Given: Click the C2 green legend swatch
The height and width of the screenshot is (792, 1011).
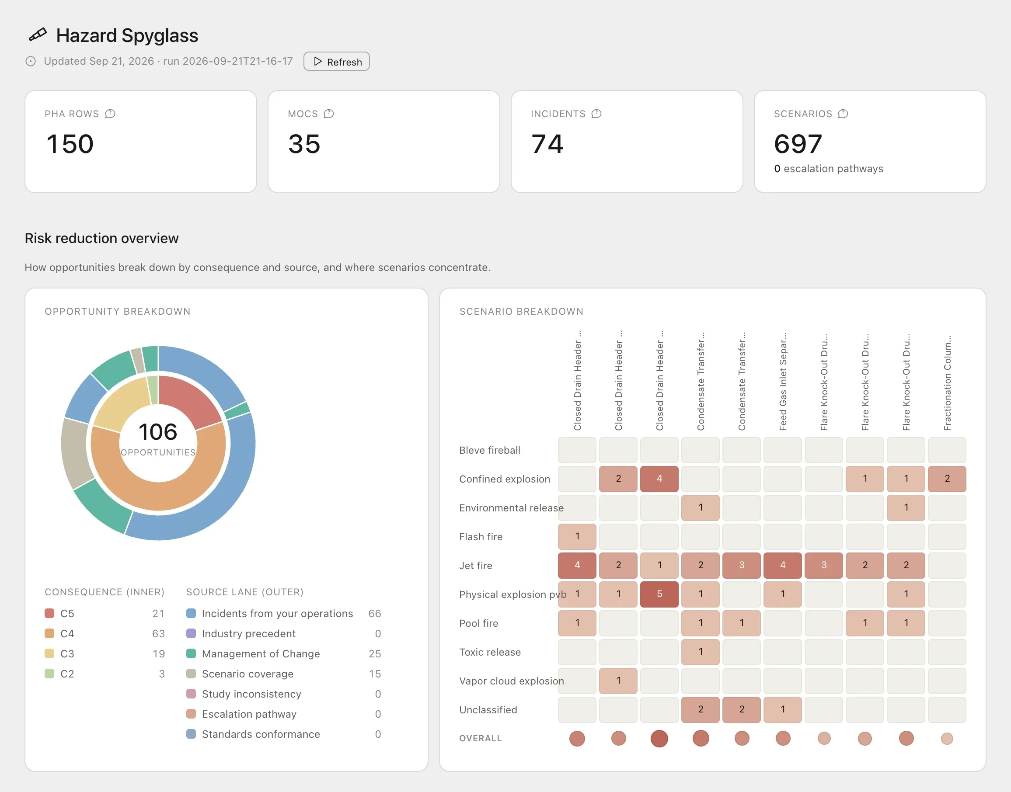Looking at the screenshot, I should (50, 673).
